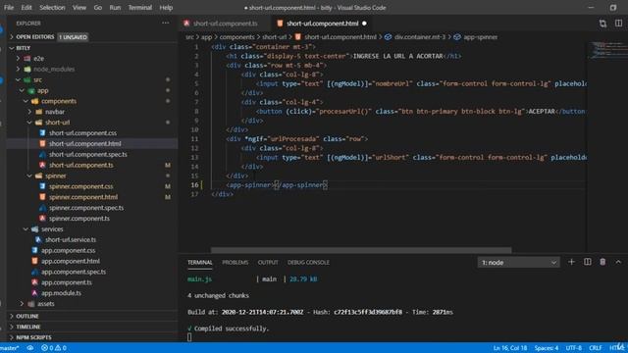The width and height of the screenshot is (628, 353).
Task: Collapse the services folder
Action: coord(52,228)
